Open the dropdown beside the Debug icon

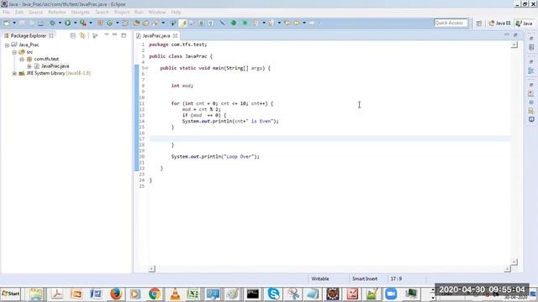(x=60, y=23)
